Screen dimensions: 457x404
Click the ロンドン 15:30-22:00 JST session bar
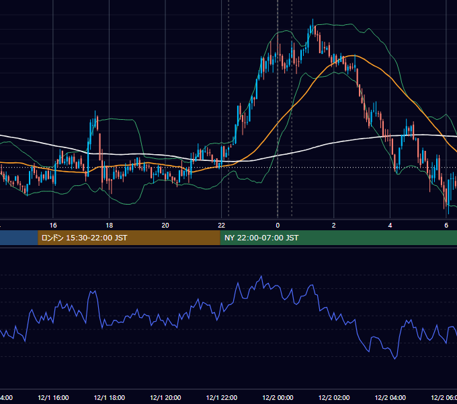click(129, 238)
